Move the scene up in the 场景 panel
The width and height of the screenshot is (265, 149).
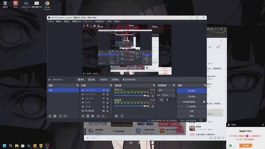tap(60, 116)
